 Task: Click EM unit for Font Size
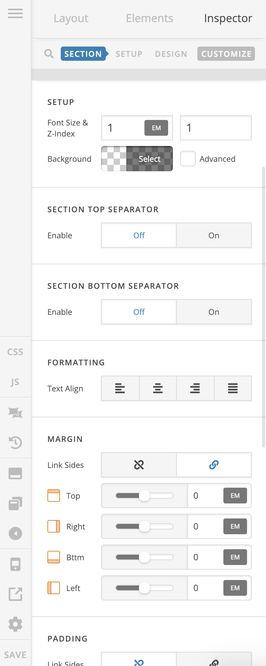tap(156, 128)
